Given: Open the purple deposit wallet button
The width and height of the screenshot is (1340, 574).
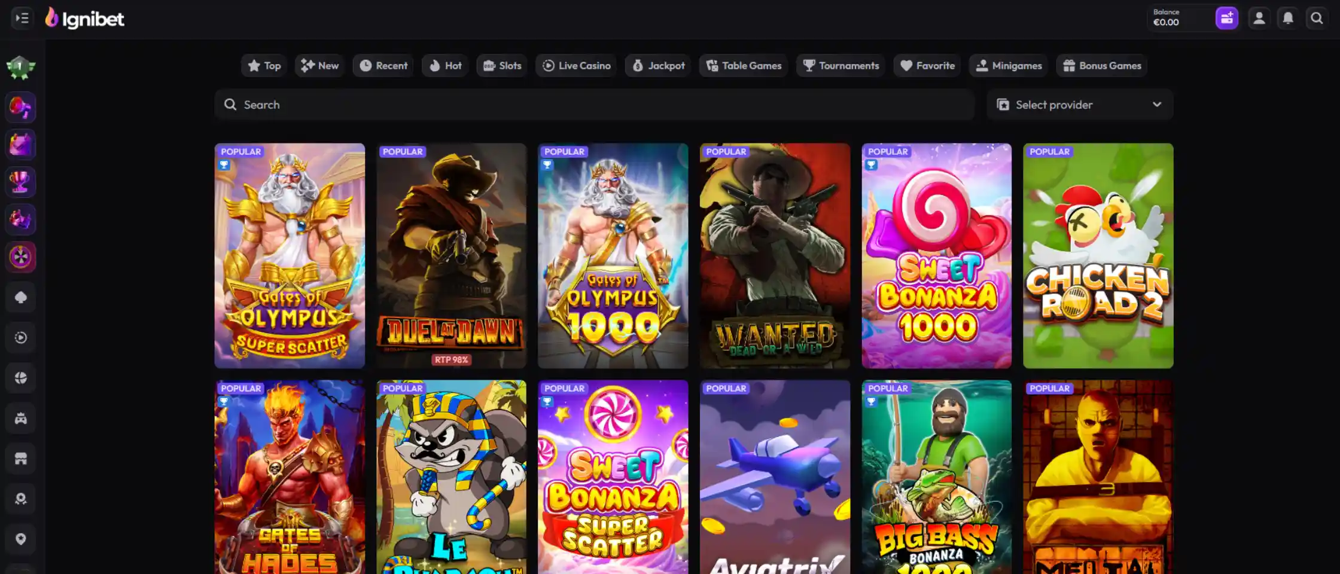Looking at the screenshot, I should coord(1226,18).
